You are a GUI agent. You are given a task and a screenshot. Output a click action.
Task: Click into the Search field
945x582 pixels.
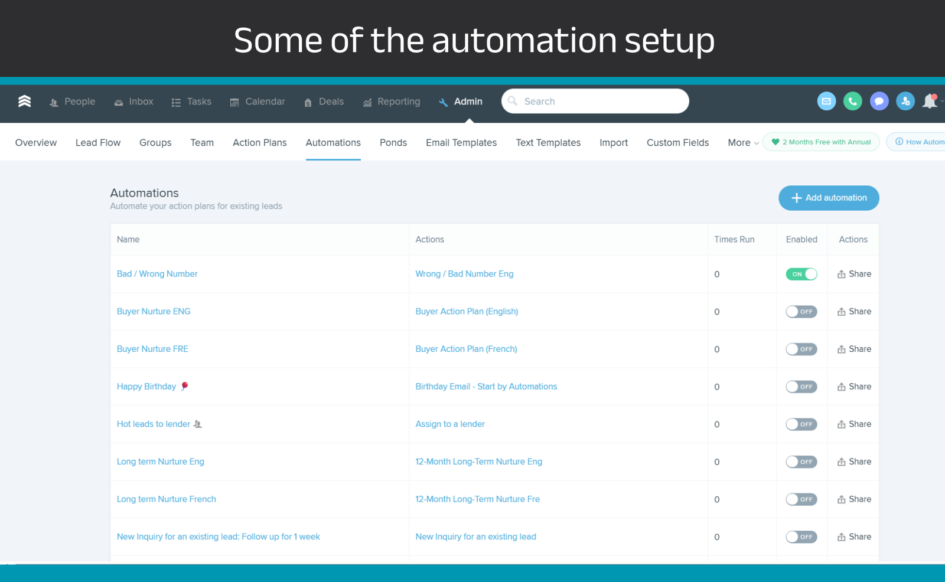point(597,102)
